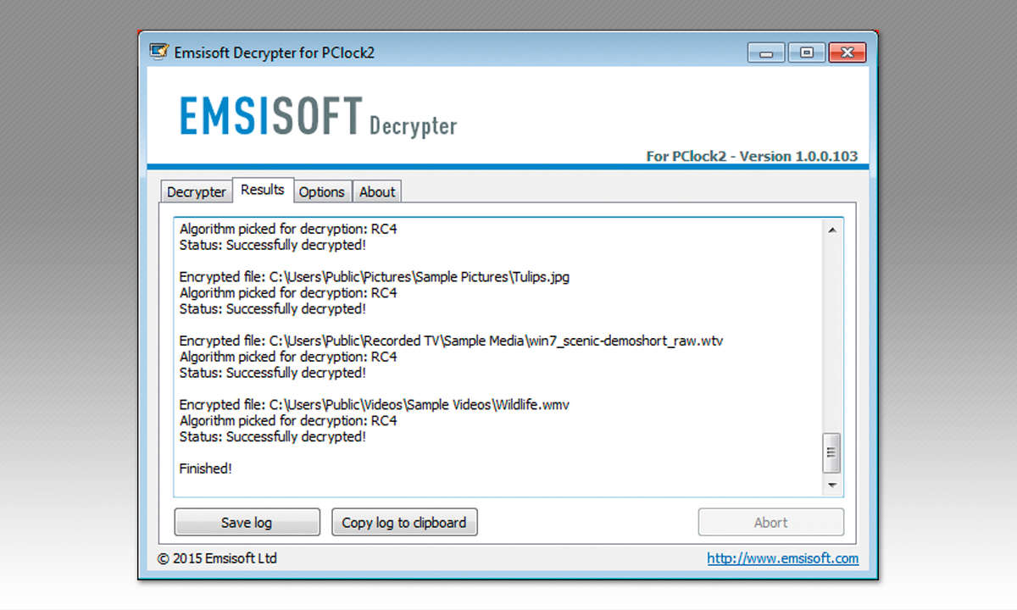Screen dimensions: 1017x610
Task: Click the Save log button
Action: point(247,523)
